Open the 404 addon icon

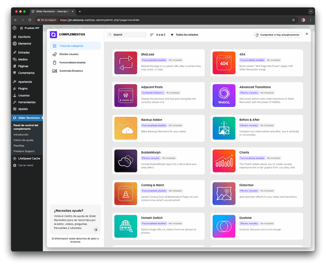click(224, 63)
